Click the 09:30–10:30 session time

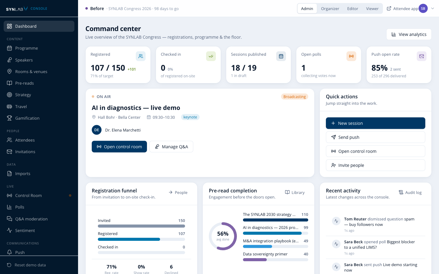pos(161,117)
